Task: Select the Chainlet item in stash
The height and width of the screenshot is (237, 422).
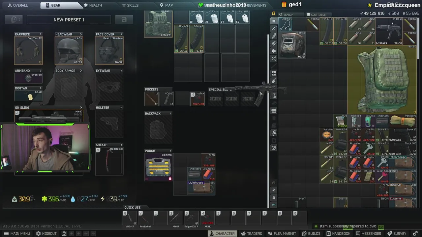Action: 285,24
